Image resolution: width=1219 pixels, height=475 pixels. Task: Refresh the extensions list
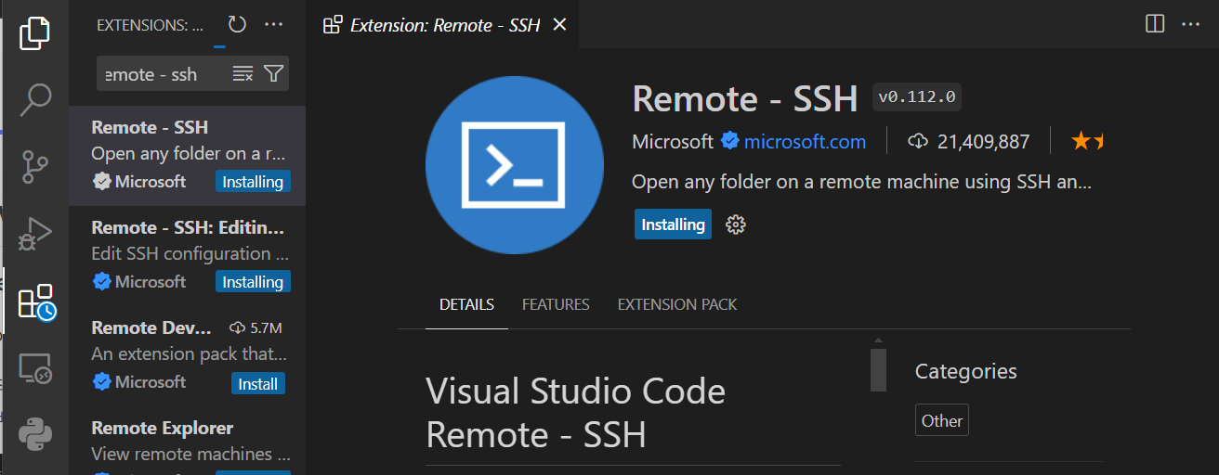[238, 25]
